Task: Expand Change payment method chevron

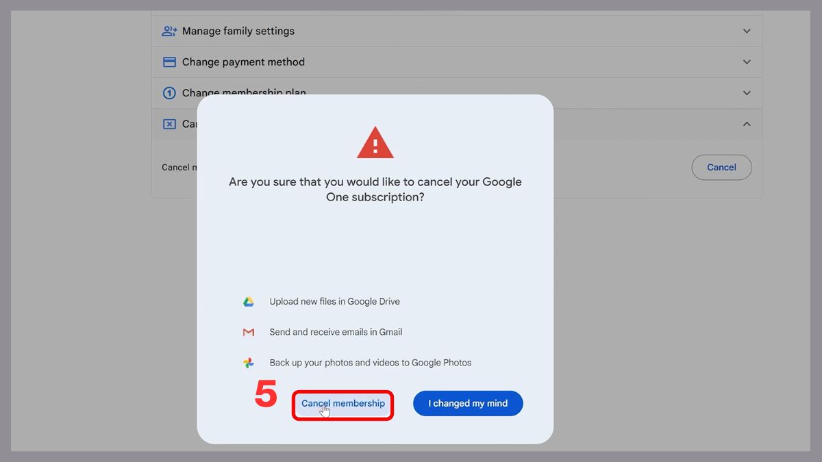Action: (747, 62)
